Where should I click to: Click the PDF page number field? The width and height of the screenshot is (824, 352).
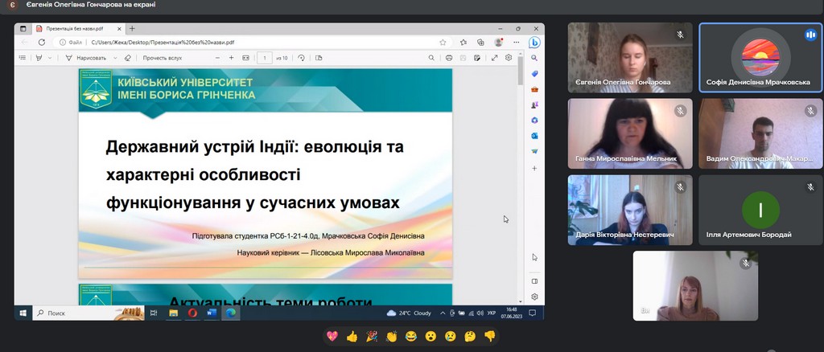266,58
